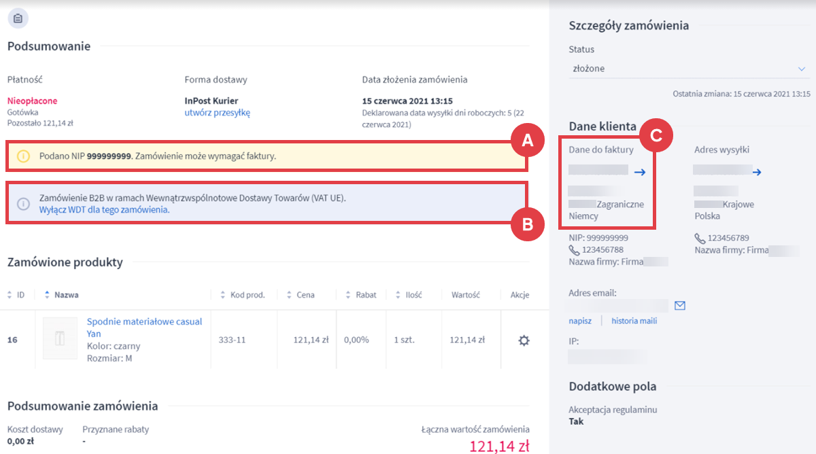Click the clipboard icon at top left
The width and height of the screenshot is (816, 454).
18,18
